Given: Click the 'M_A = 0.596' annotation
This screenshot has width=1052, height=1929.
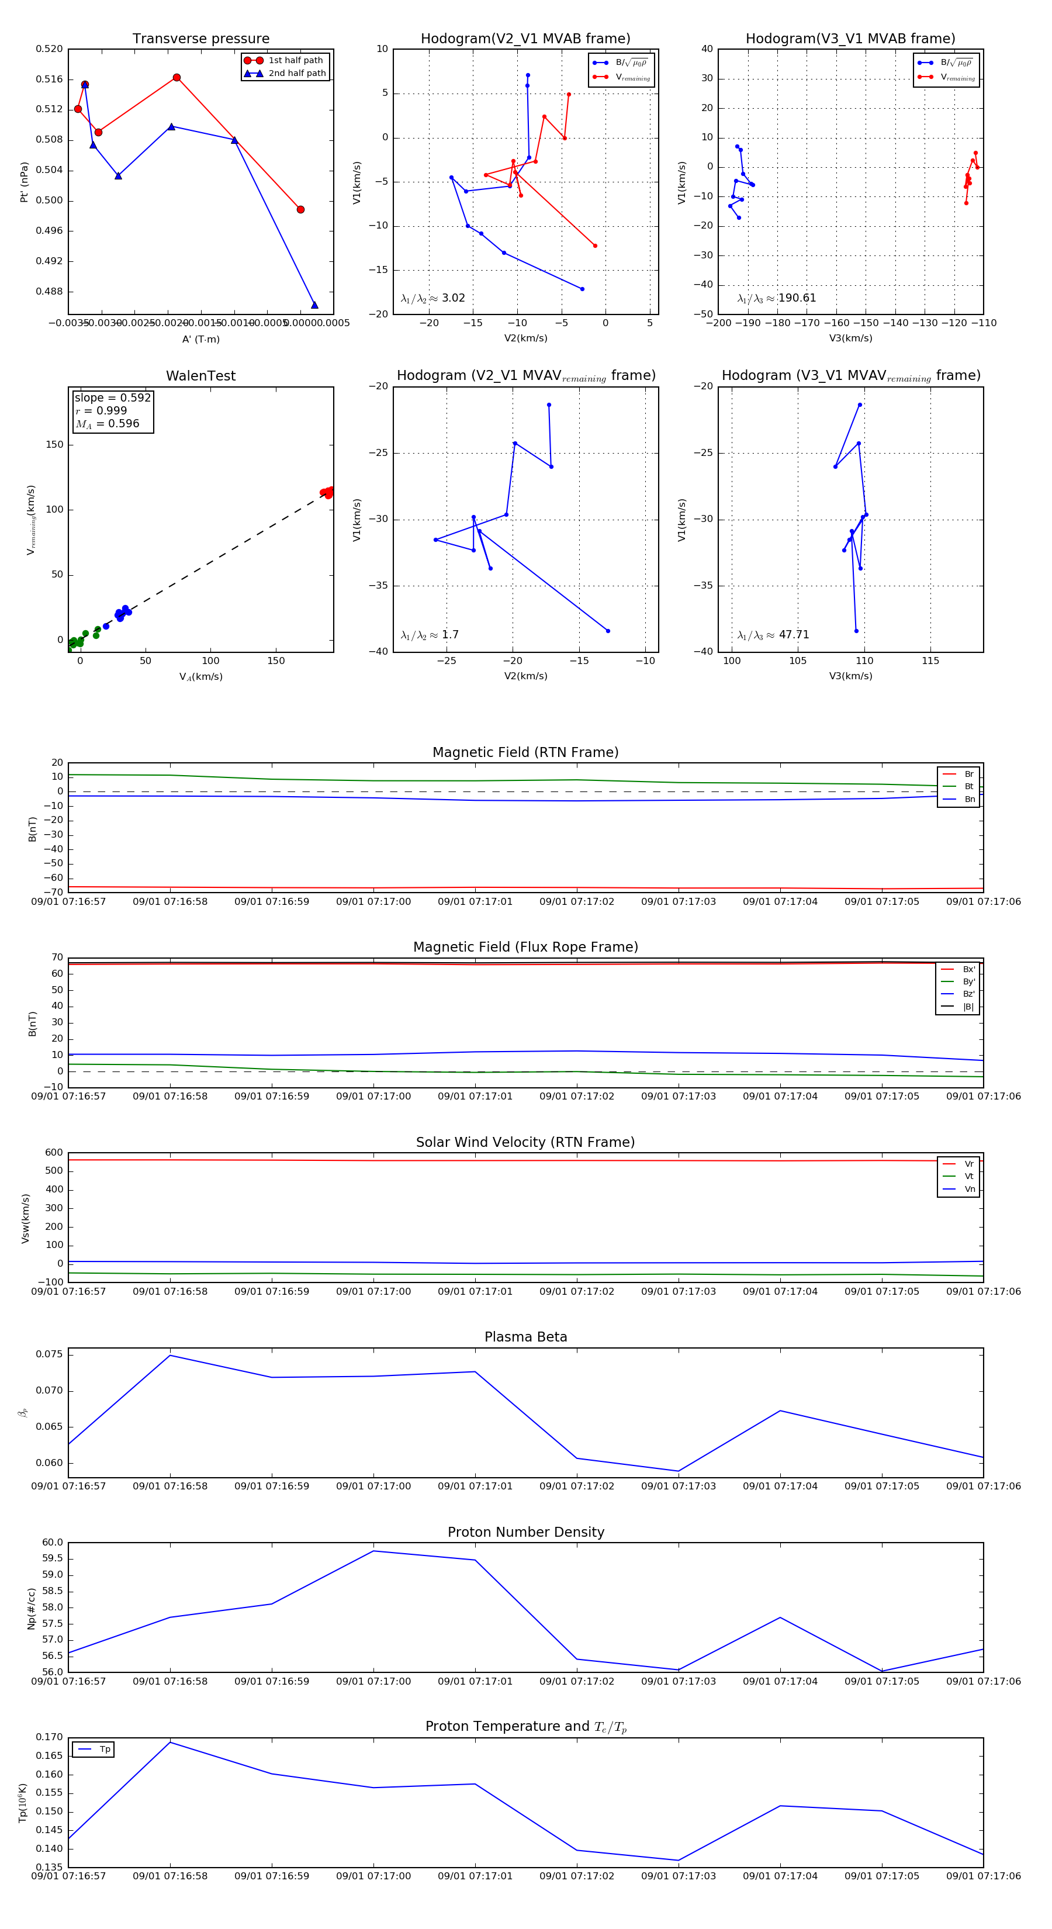Looking at the screenshot, I should coord(107,424).
